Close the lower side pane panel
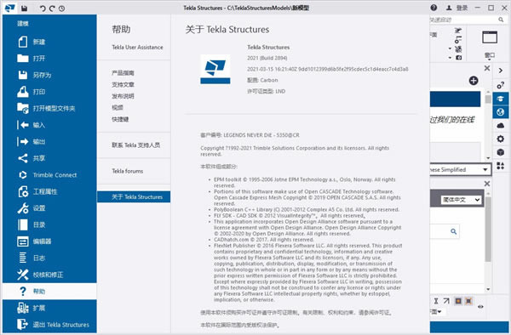The image size is (511, 335). coord(487,184)
